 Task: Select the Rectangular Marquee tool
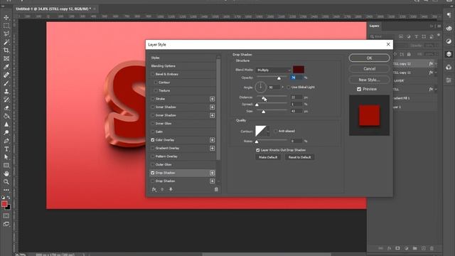6,26
